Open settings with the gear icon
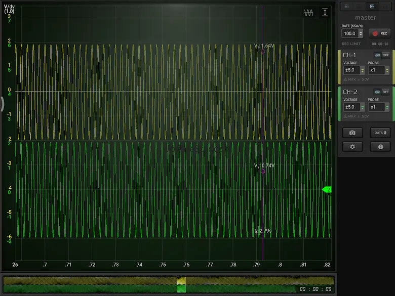The height and width of the screenshot is (296, 395). tap(352, 146)
